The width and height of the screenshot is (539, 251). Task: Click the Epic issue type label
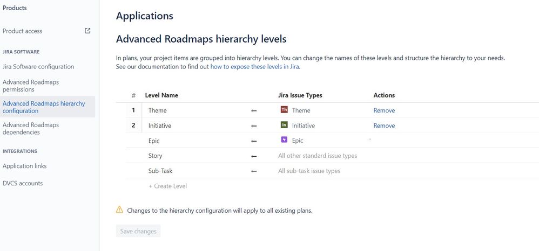pyautogui.click(x=298, y=141)
